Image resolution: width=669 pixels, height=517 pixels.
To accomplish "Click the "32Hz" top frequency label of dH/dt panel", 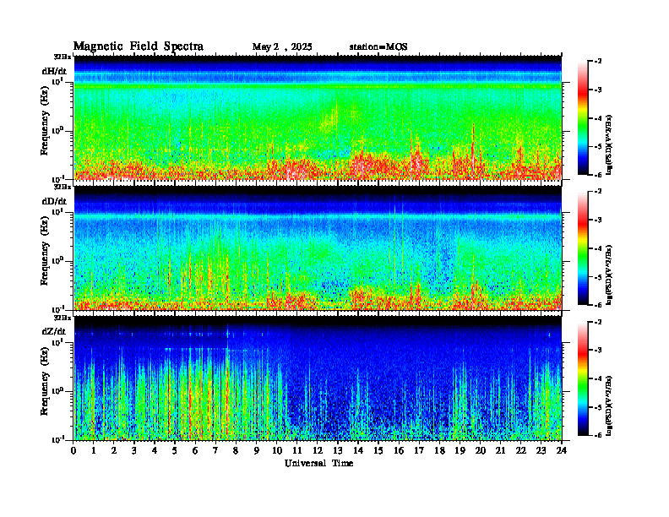I will coord(63,57).
